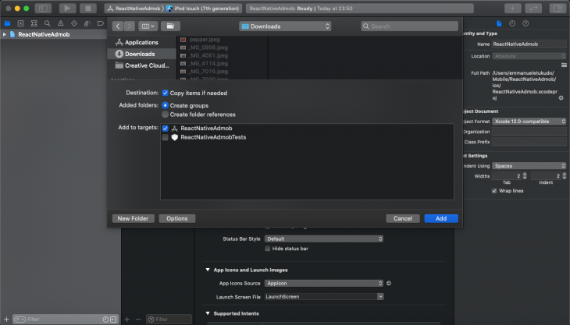The height and width of the screenshot is (325, 570).
Task: Open the Downloads location dropdown
Action: [285, 26]
